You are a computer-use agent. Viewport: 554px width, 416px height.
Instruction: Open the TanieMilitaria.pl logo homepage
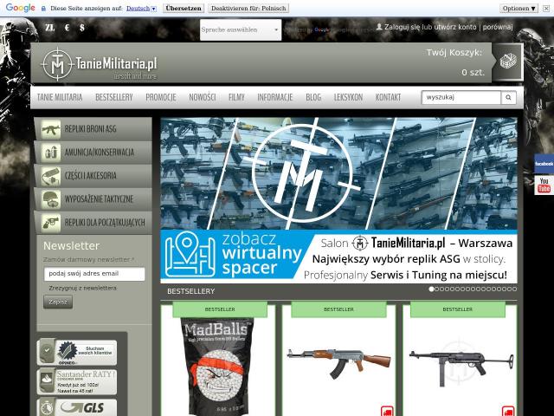click(x=99, y=64)
